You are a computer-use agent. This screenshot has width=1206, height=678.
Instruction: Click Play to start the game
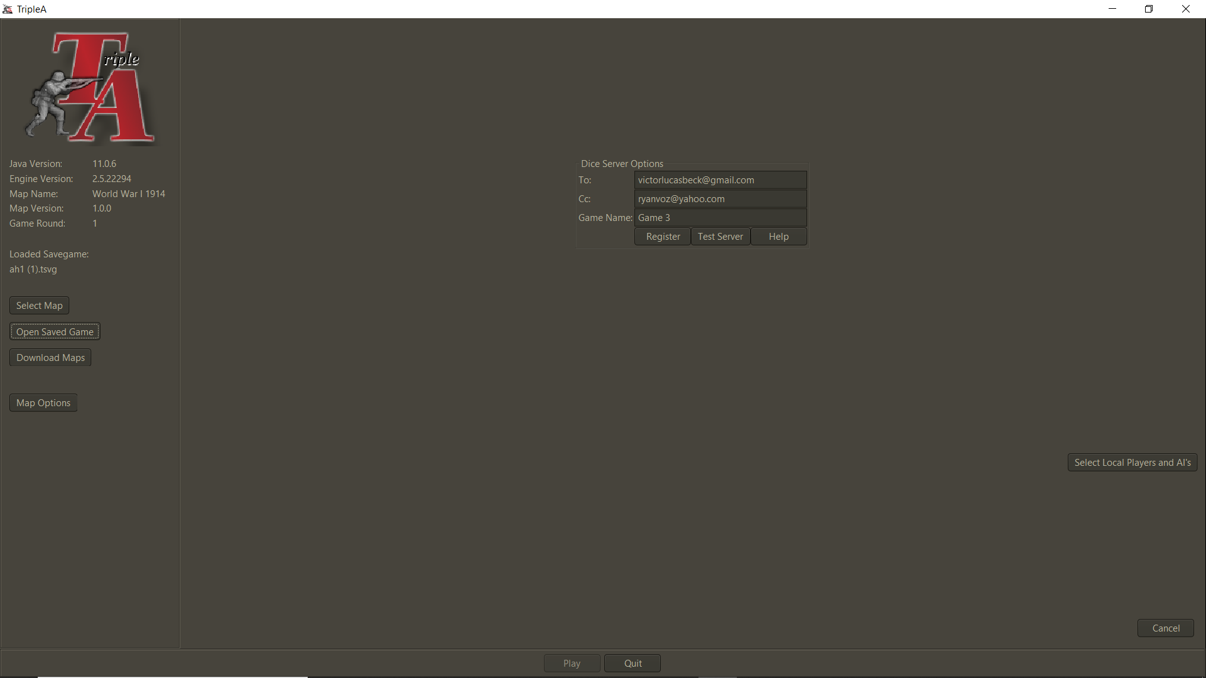[571, 663]
